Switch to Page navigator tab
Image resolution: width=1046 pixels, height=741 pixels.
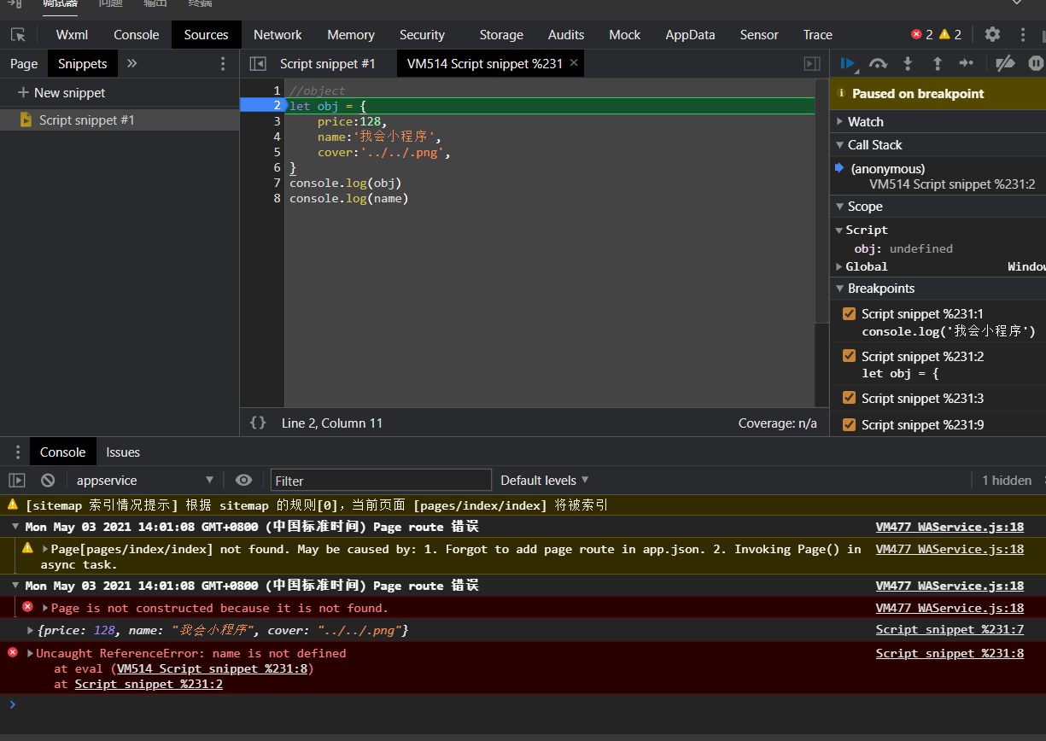(24, 64)
